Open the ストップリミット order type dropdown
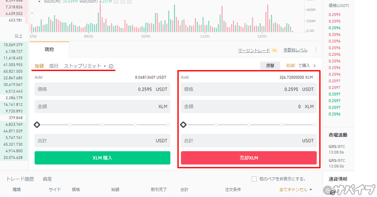Viewport: 377px width, 197px height. point(85,66)
